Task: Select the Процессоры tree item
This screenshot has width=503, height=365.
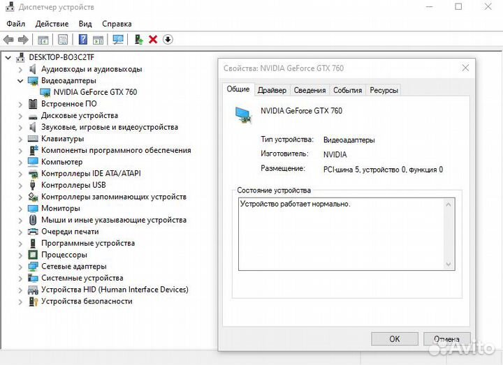Action: [x=64, y=255]
